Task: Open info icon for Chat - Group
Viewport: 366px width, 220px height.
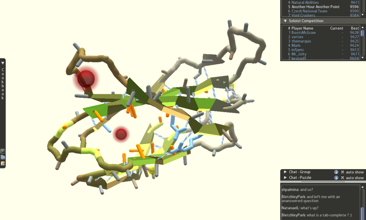Action: (336, 172)
